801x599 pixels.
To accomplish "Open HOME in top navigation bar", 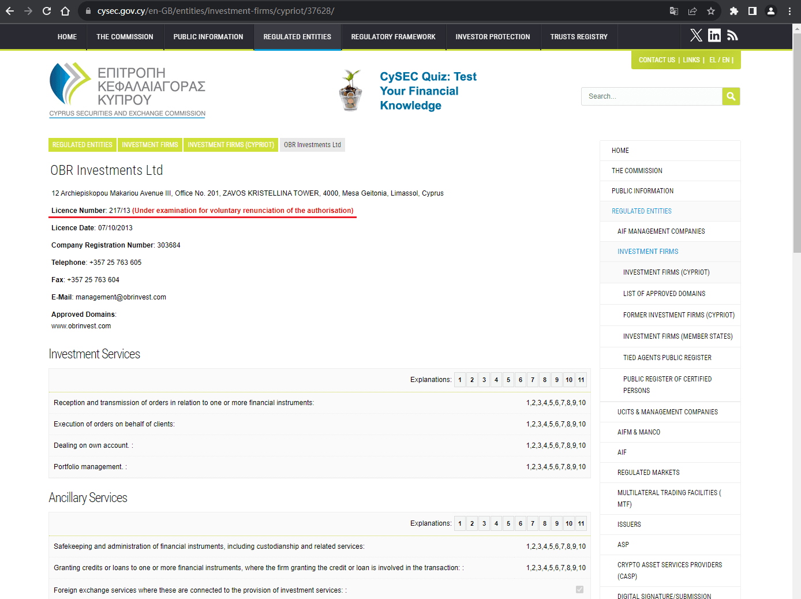I will coord(67,37).
